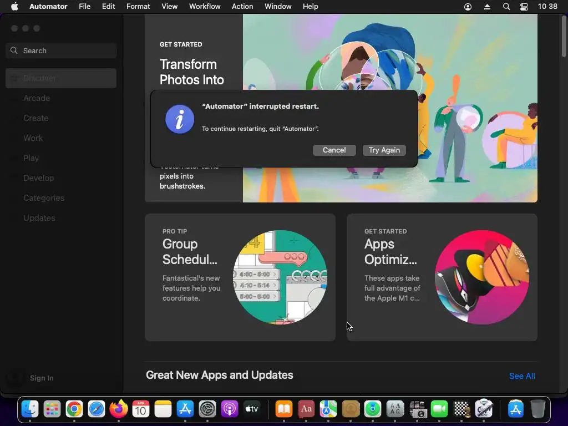Open Launchpad in the dock
The image size is (568, 426).
pos(52,409)
